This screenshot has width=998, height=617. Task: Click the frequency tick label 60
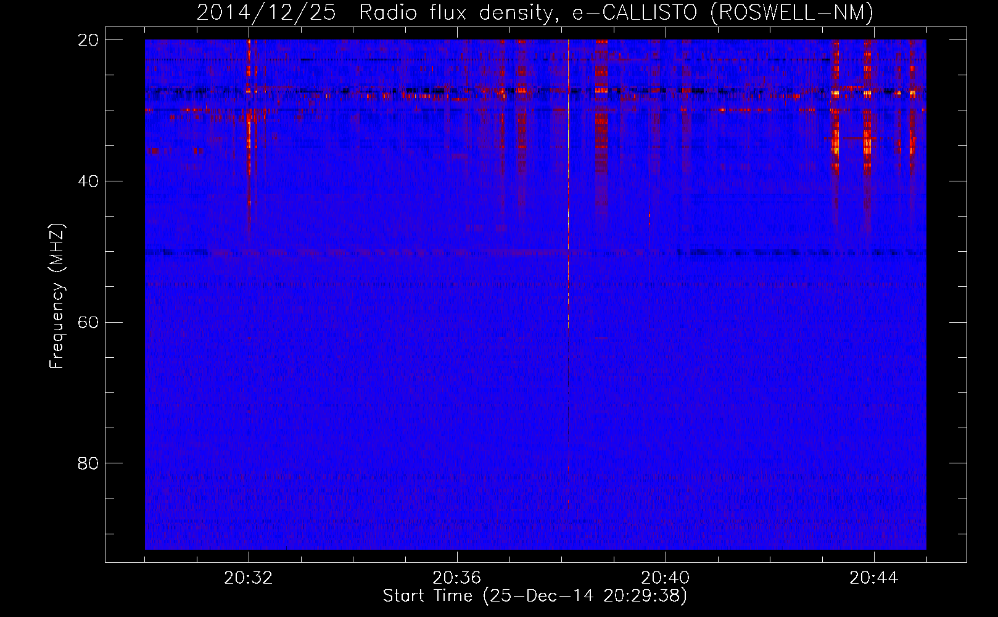click(89, 322)
